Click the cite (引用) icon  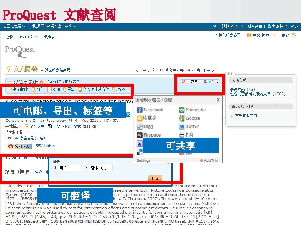(x=49, y=90)
